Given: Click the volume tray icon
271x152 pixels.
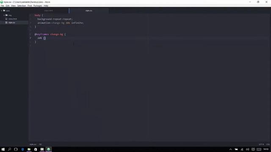Looking at the screenshot, I should [247, 149].
